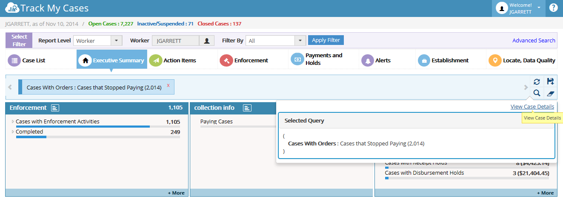Click the collection info panel list icon
563x198 pixels.
click(247, 108)
